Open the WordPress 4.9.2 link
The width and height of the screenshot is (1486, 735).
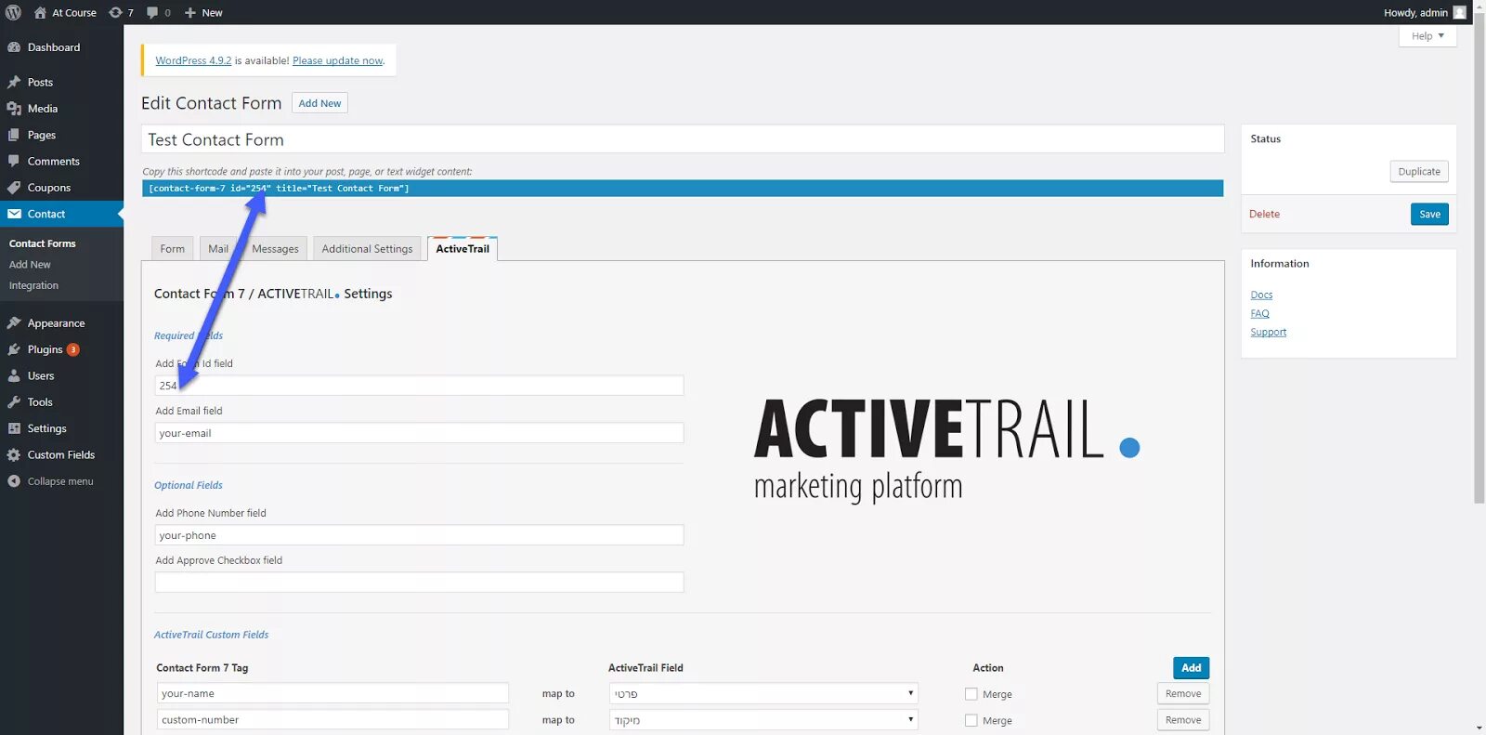tap(193, 60)
